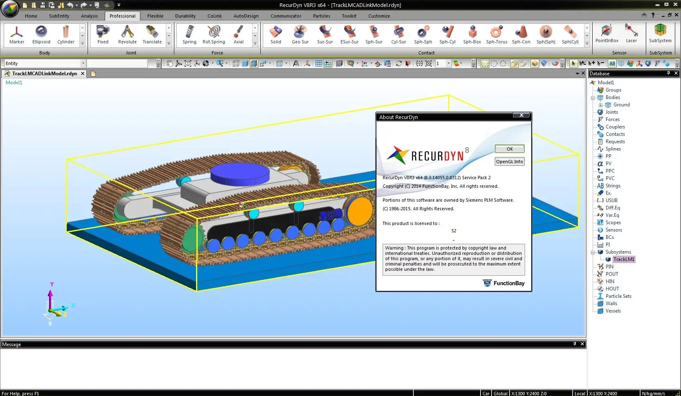Image resolution: width=681 pixels, height=396 pixels.
Task: Close the About RecurDyn dialog
Action: [521, 115]
